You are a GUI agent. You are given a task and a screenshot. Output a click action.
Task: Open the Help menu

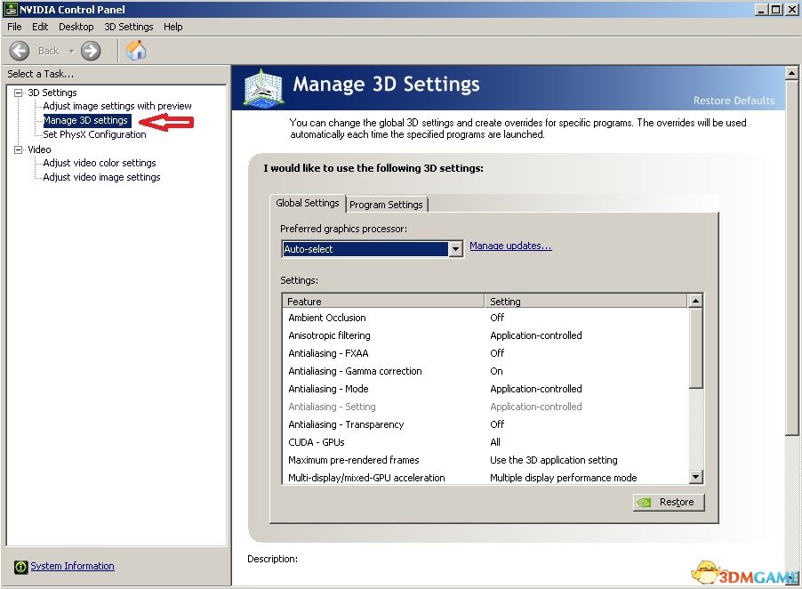(x=172, y=27)
